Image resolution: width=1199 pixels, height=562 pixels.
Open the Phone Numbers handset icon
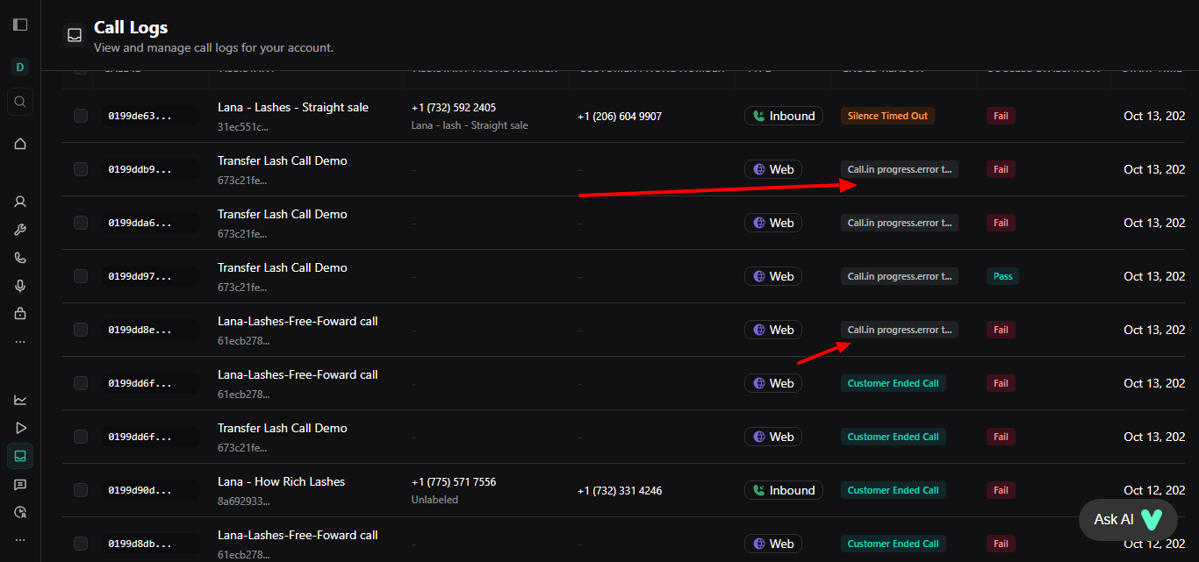click(20, 258)
